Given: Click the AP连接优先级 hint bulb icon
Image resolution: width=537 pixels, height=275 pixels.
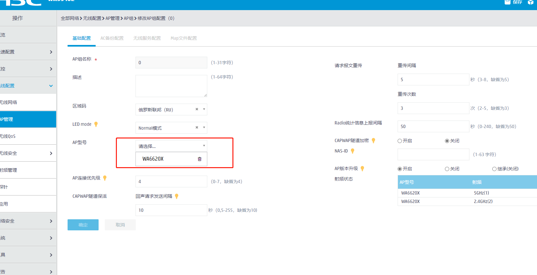Looking at the screenshot, I should [x=105, y=178].
